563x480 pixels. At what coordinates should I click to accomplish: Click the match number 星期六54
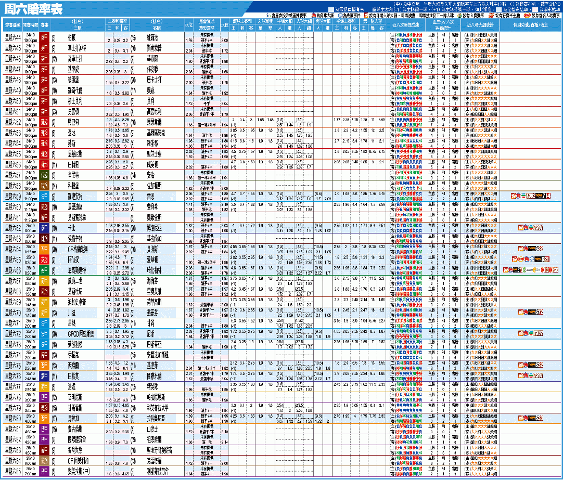click(13, 144)
